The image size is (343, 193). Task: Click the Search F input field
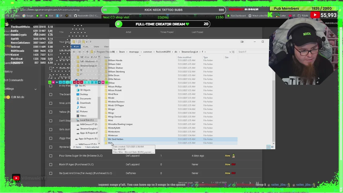255,52
